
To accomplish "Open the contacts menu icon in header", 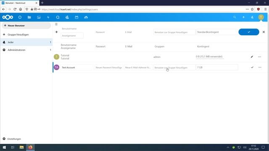I will [x=252, y=17].
